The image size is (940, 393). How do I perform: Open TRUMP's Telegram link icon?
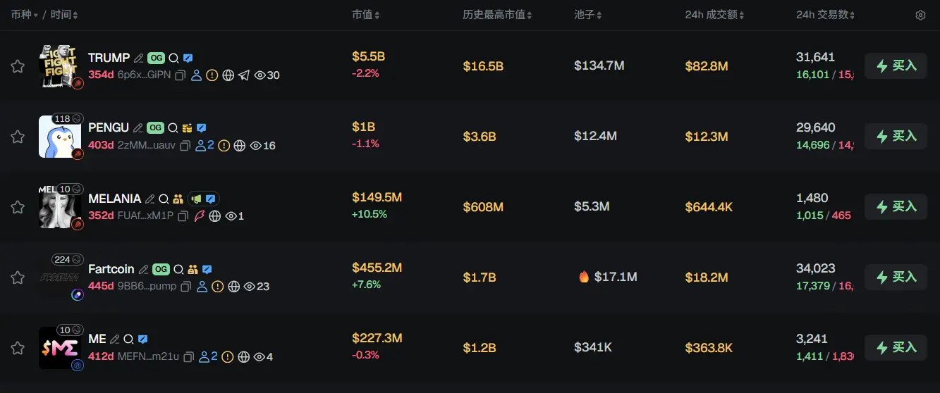click(x=244, y=75)
